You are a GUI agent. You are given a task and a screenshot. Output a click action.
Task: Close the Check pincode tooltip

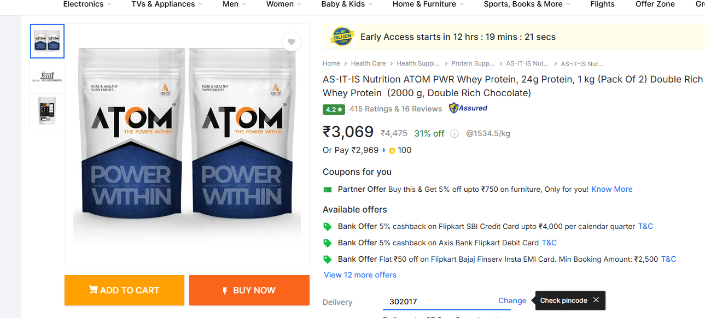[x=596, y=300]
